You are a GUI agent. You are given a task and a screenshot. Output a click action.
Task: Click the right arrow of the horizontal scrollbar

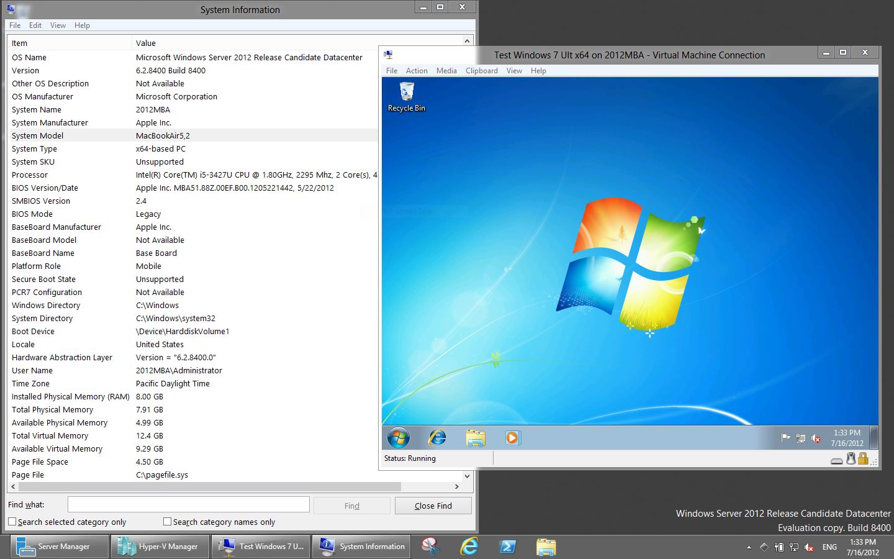pos(457,487)
